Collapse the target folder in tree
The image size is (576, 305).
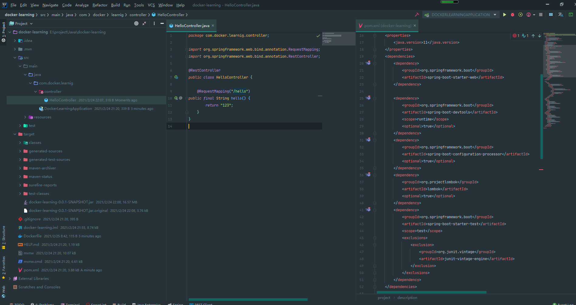click(x=15, y=134)
